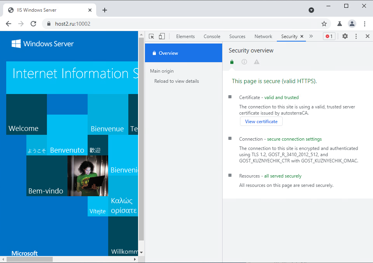Viewport: 373px width, 263px height.
Task: Click the scroll right arrow of the page
Action: tap(135, 259)
